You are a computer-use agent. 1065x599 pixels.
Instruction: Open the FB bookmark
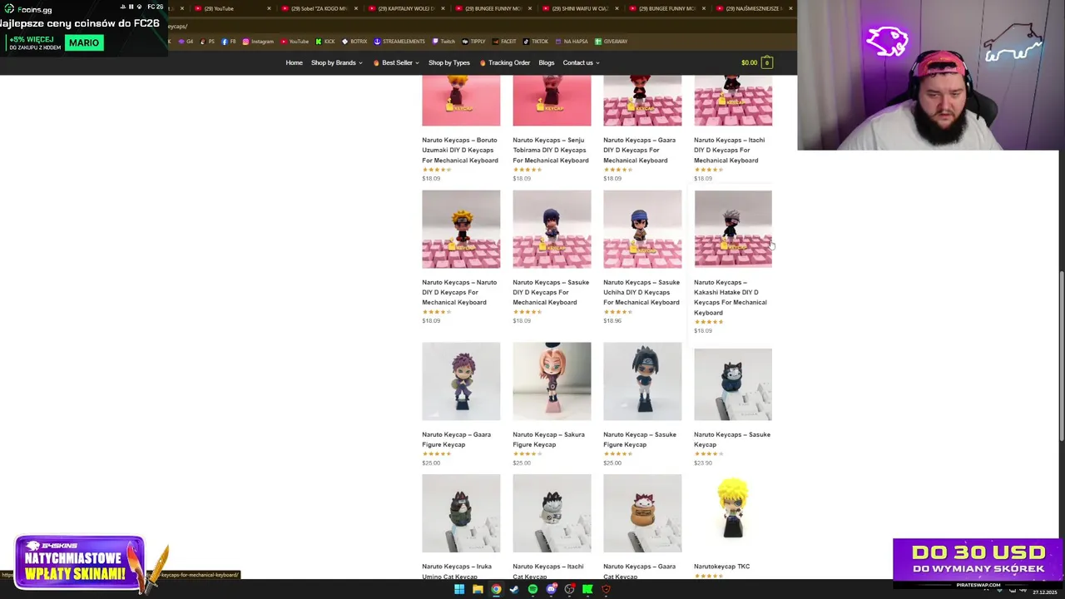229,42
